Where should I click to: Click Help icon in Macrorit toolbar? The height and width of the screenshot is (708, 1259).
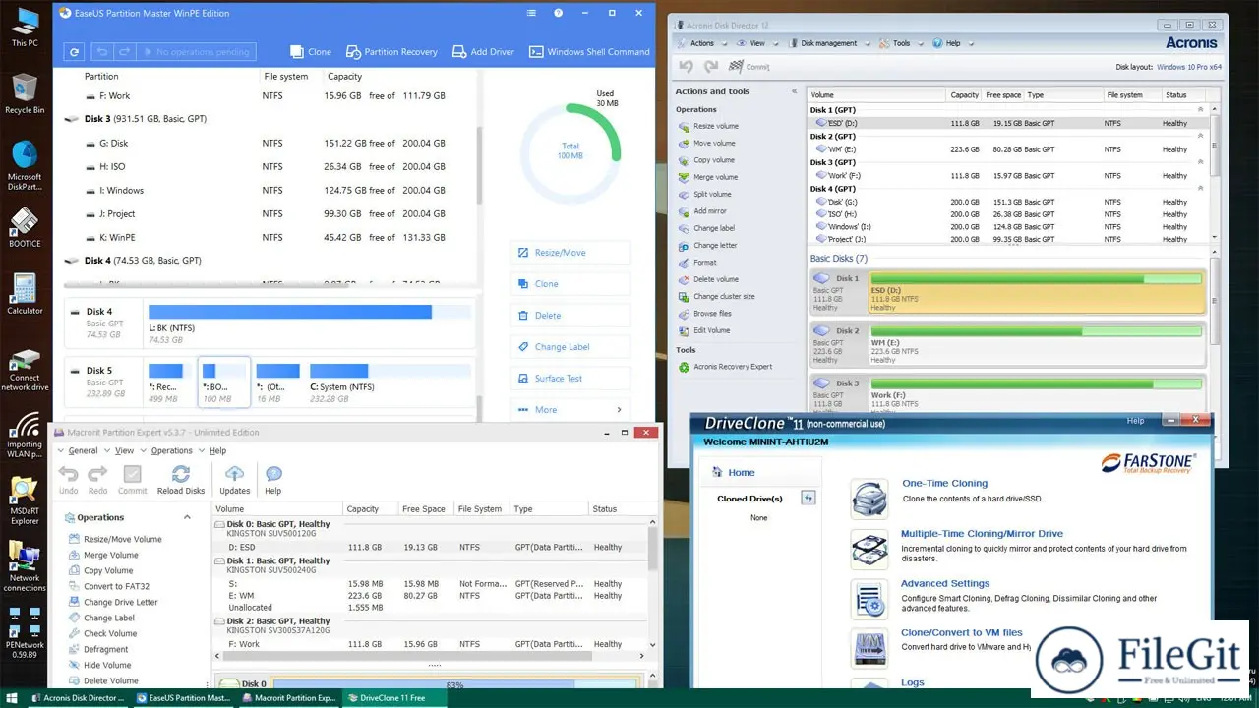pyautogui.click(x=272, y=480)
